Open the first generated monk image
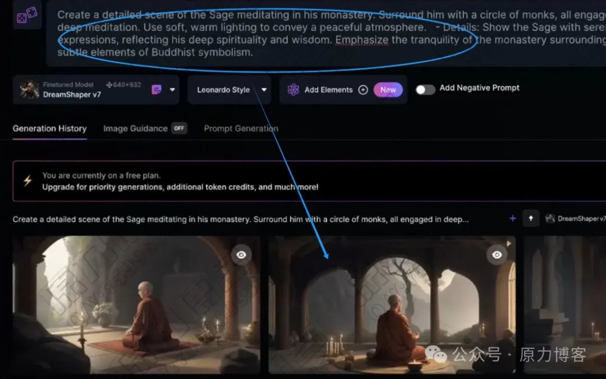 pos(136,305)
